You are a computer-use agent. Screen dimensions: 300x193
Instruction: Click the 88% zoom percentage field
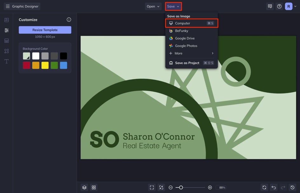click(x=221, y=188)
